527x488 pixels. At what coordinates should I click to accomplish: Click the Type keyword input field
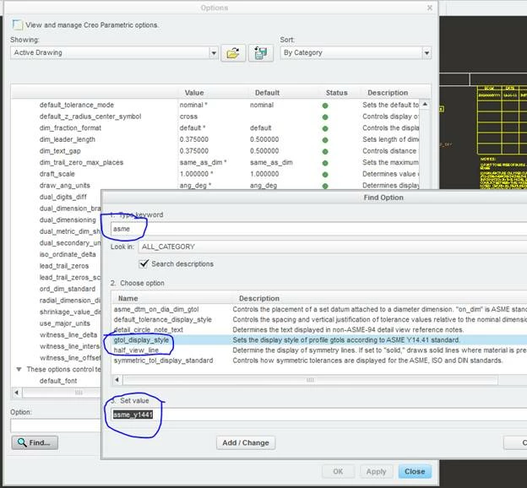coord(319,229)
